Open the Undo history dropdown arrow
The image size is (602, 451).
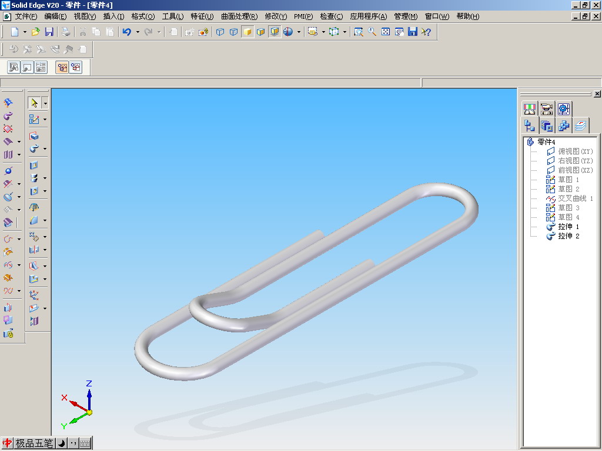(138, 32)
